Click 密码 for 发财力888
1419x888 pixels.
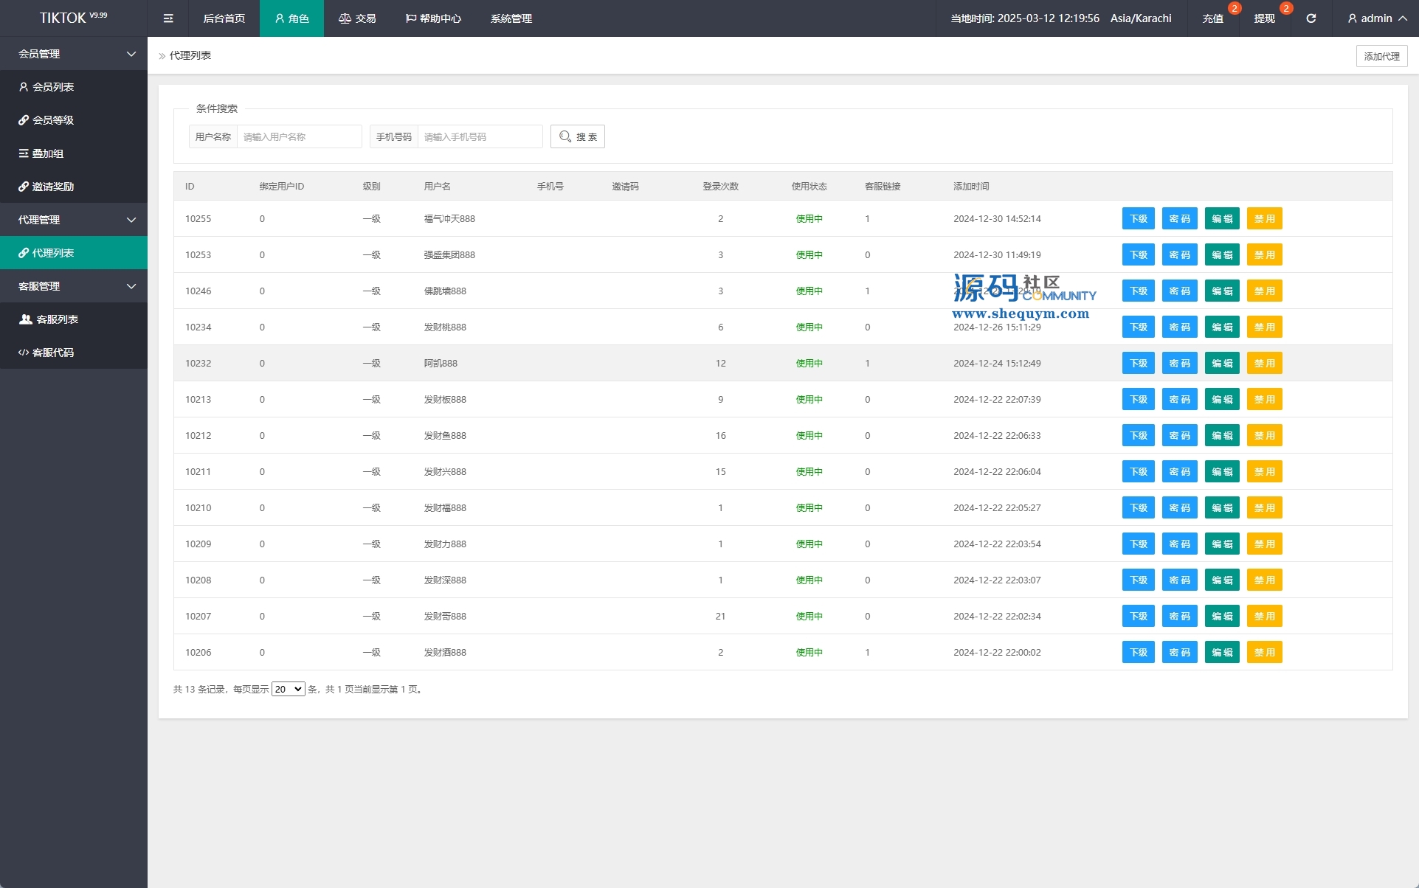click(x=1180, y=544)
